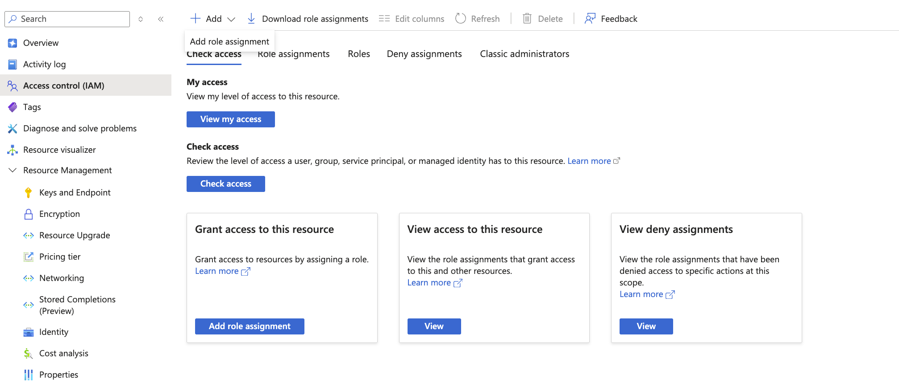Open Activity log text in the sidebar
The height and width of the screenshot is (383, 899).
click(x=44, y=65)
